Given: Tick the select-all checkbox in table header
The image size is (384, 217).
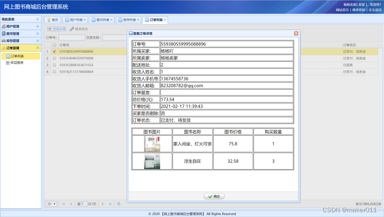Looking at the screenshot, I should coord(54,45).
